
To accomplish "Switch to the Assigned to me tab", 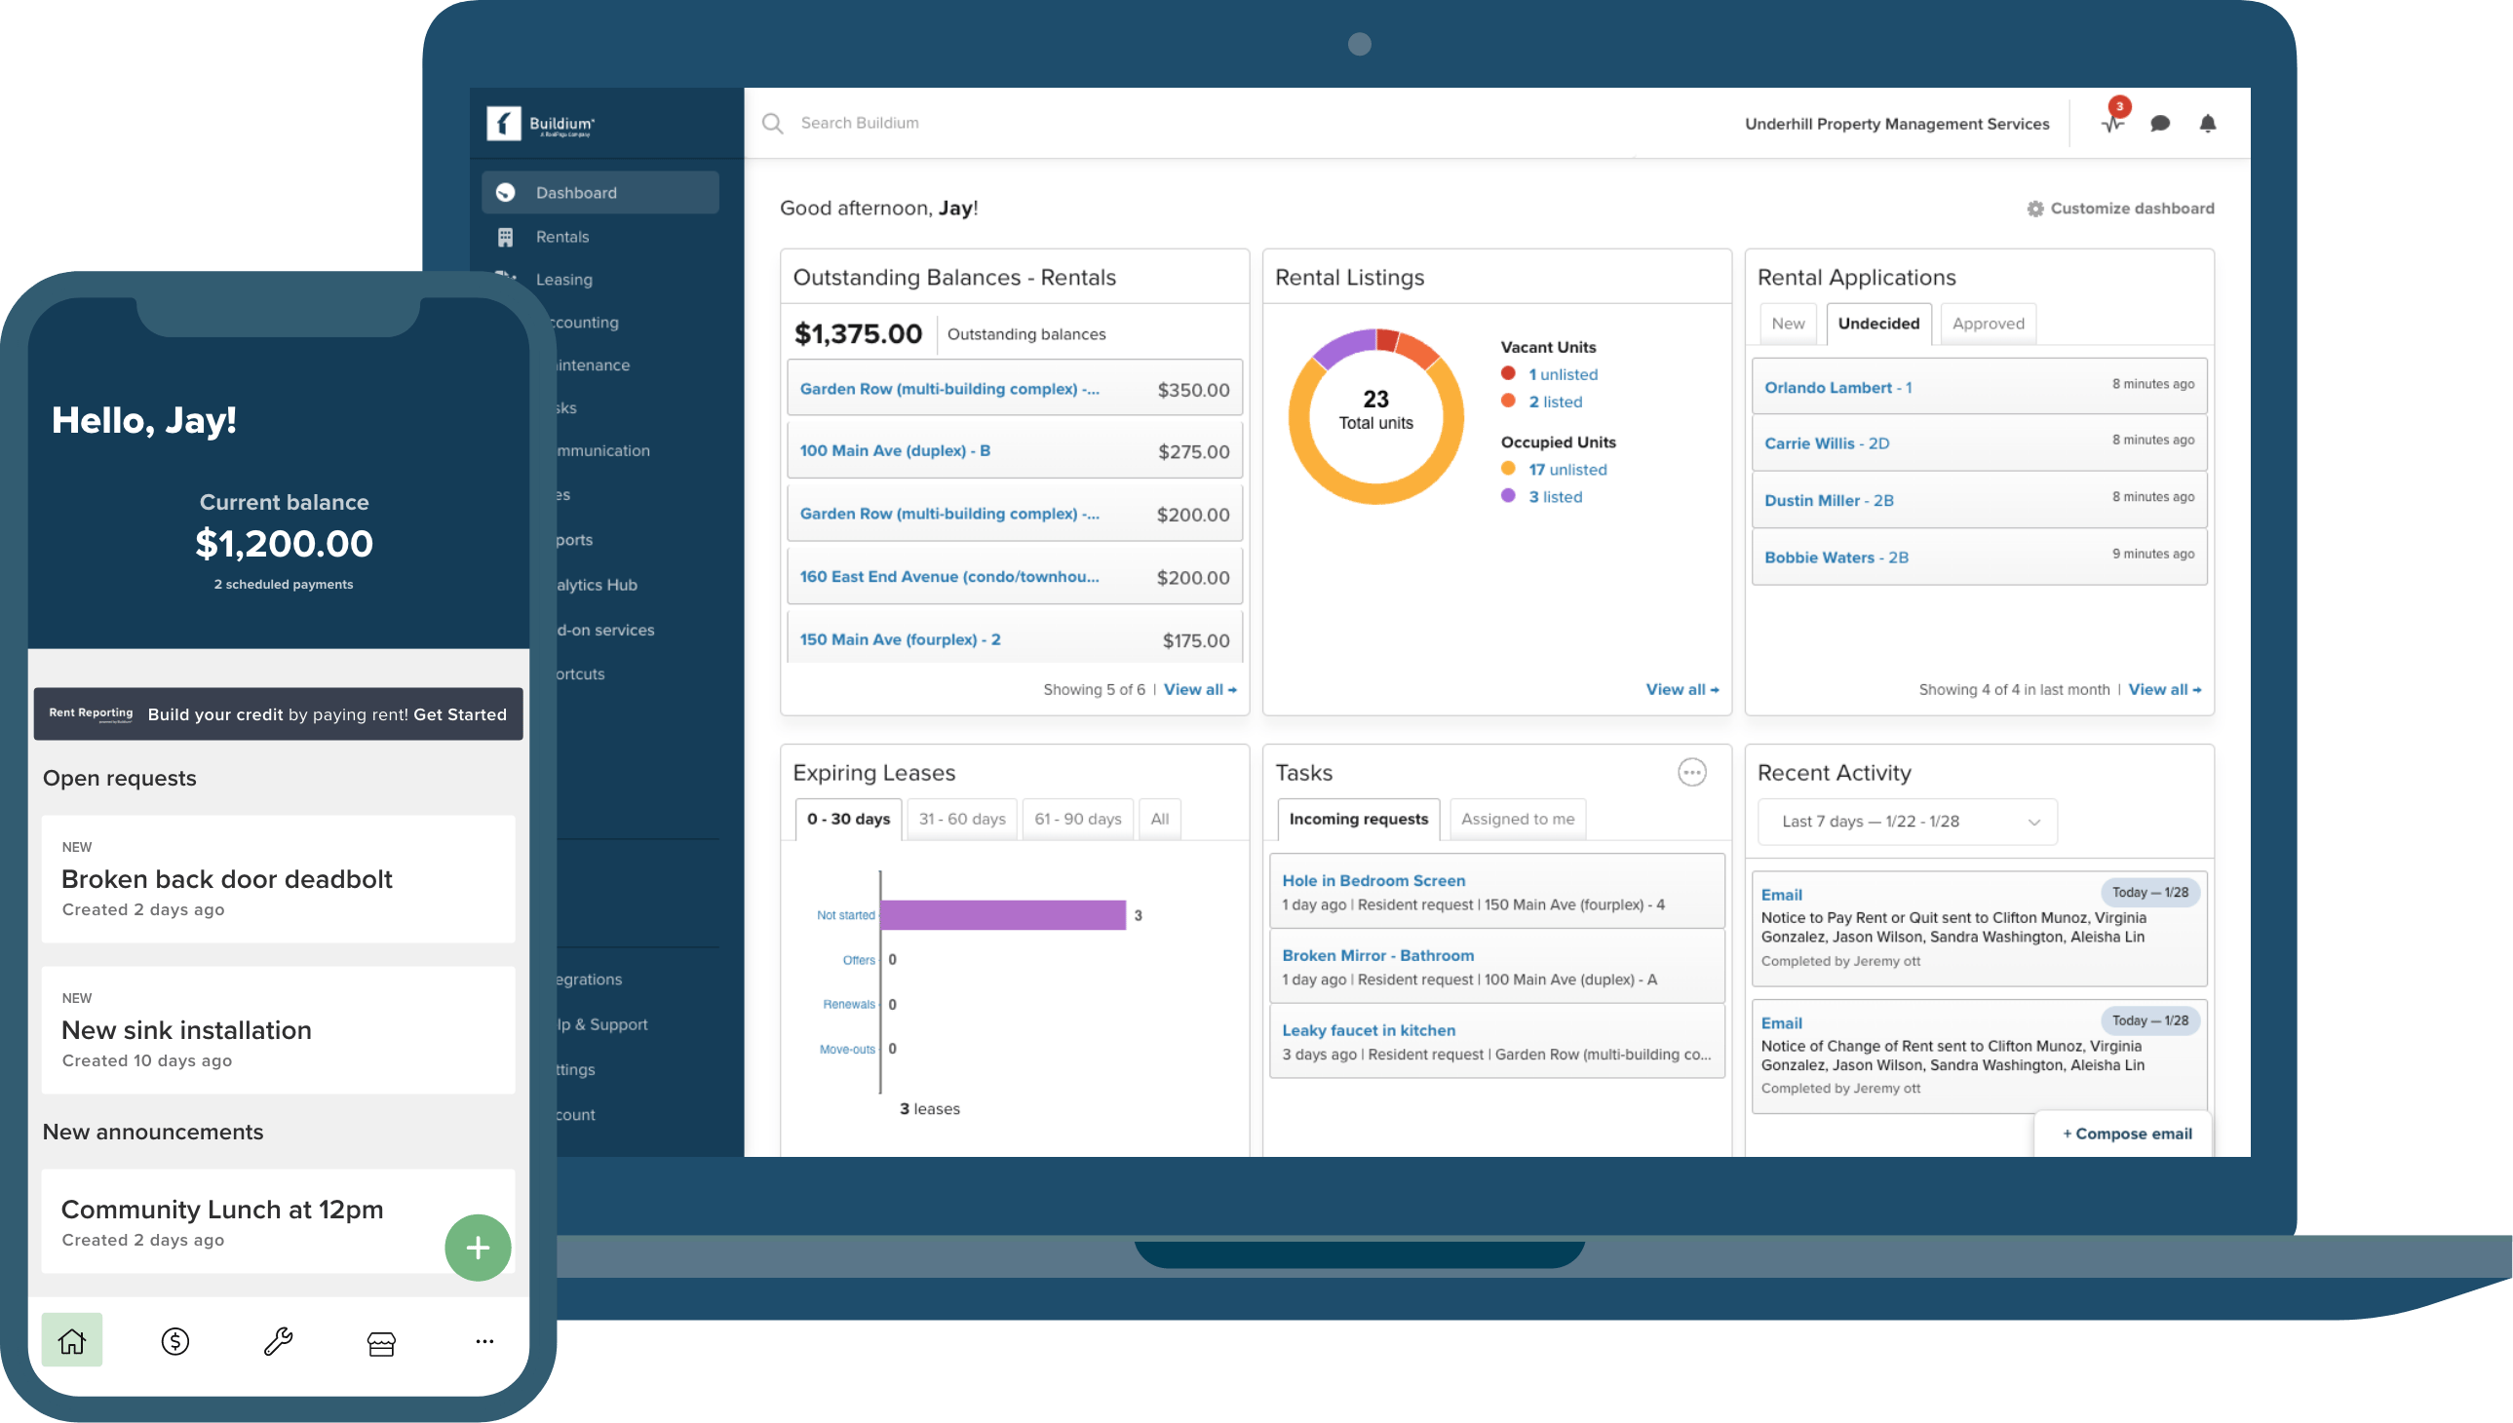I will 1517,819.
